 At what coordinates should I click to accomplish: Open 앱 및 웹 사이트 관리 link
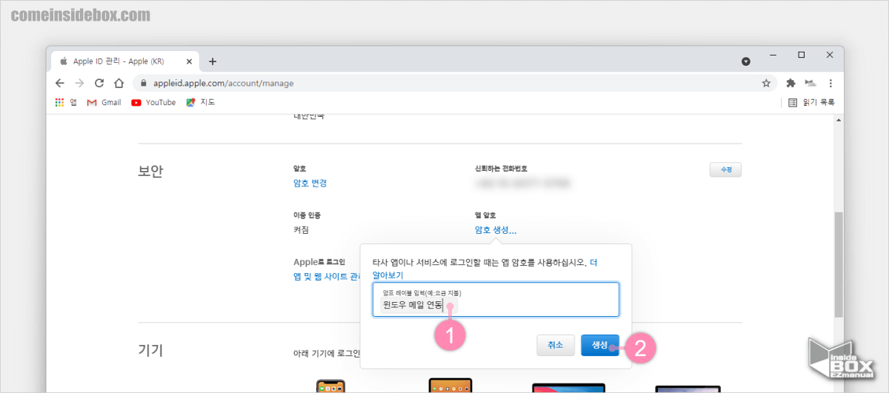click(327, 276)
